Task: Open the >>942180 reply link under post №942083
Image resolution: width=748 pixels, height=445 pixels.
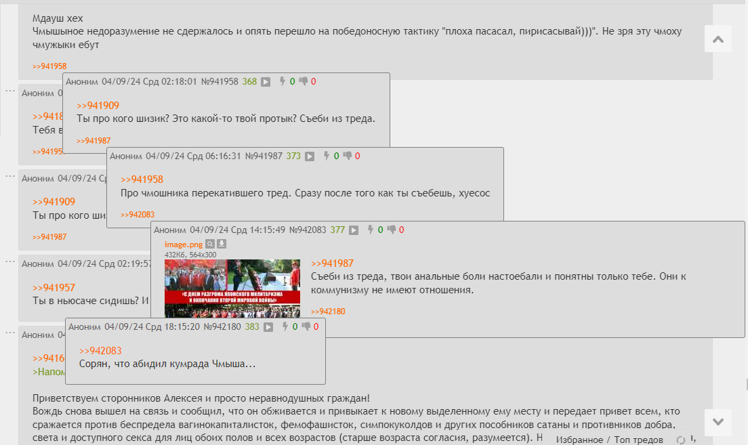Action: (328, 312)
